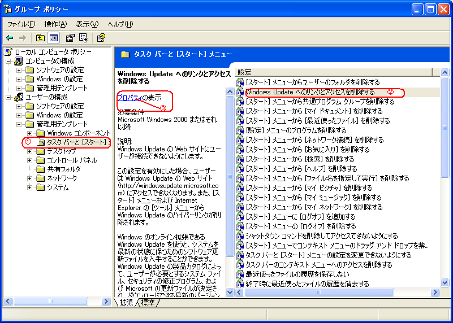
Task: Click the tree pane's horizontal scrollbar right arrow
Action: (x=106, y=302)
